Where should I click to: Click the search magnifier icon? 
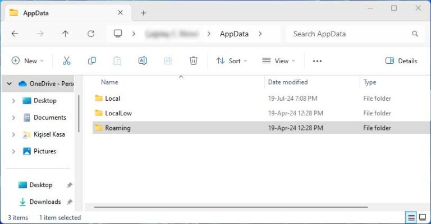pyautogui.click(x=415, y=34)
